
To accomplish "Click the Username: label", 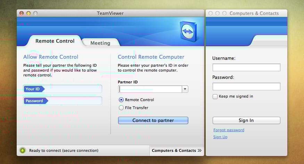I will click(224, 58).
